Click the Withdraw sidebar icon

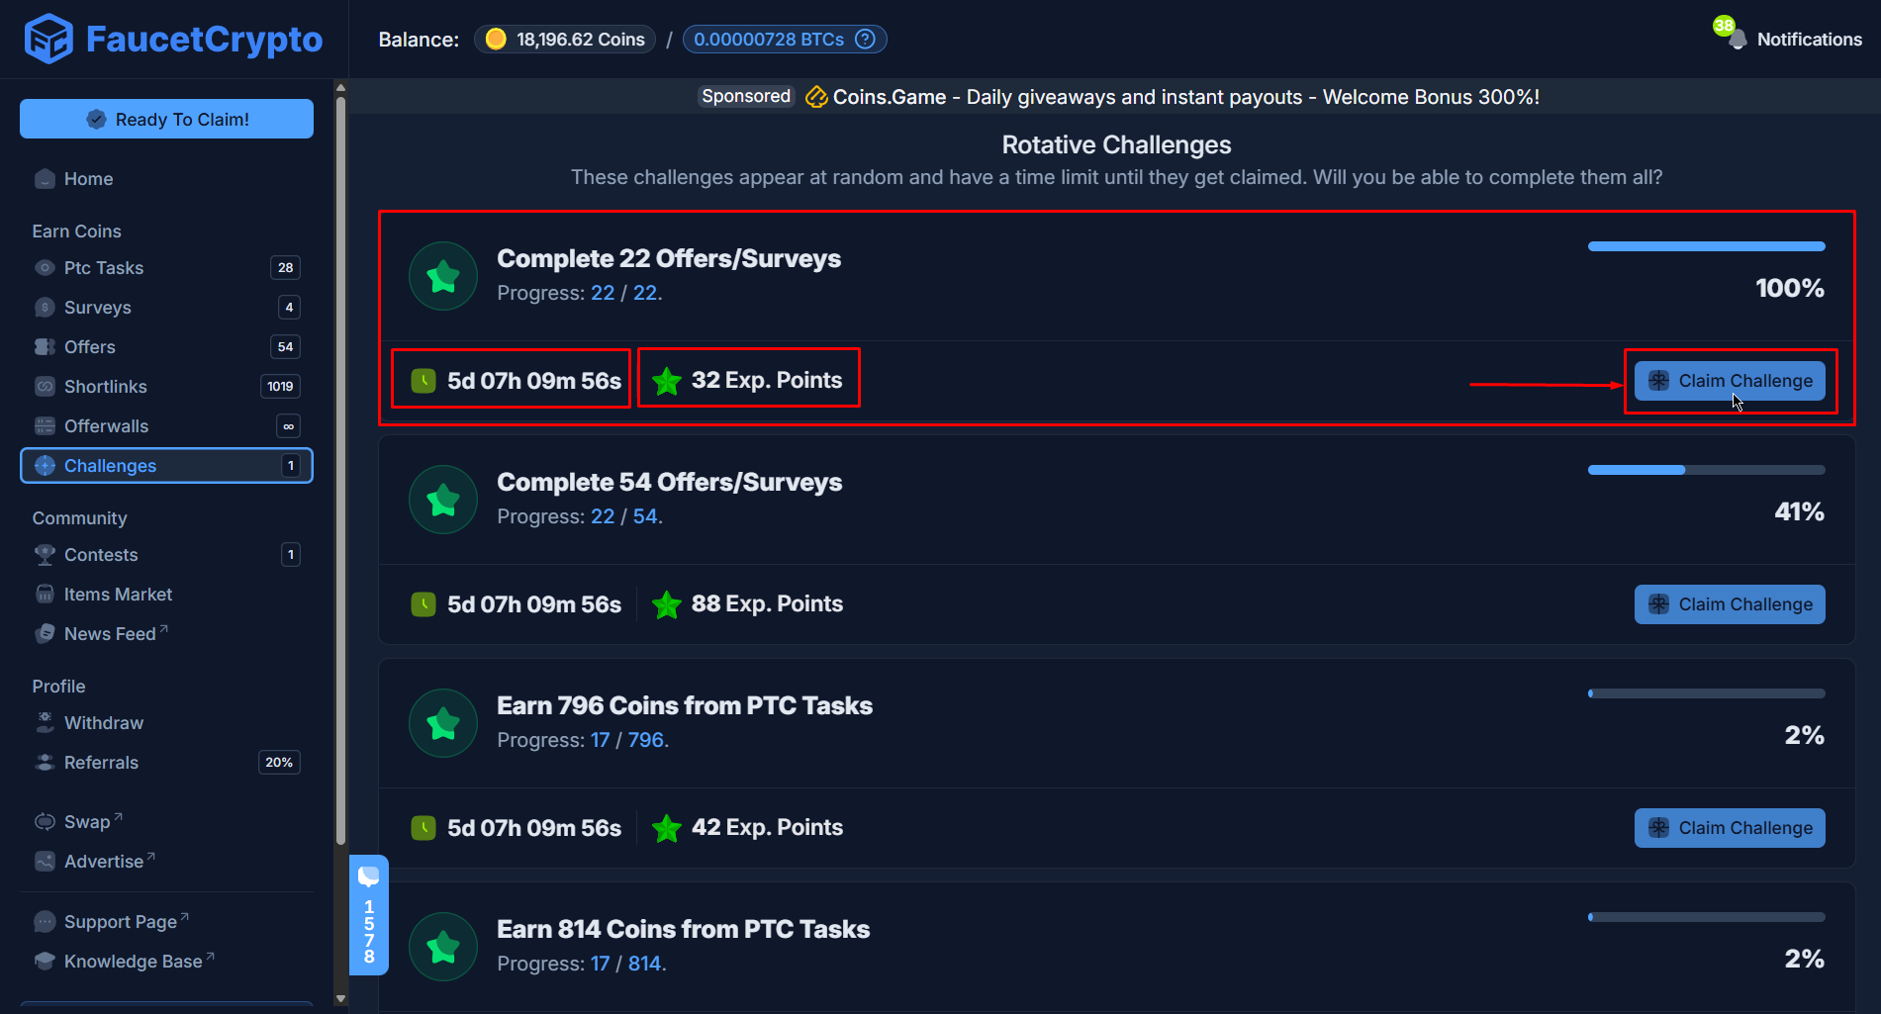(45, 722)
